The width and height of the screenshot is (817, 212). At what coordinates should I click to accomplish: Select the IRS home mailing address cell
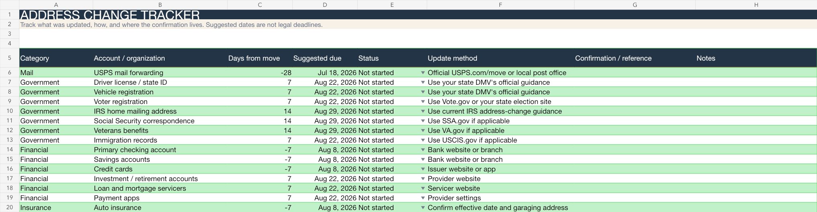click(x=160, y=111)
